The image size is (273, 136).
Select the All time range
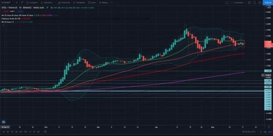[x=39, y=132]
